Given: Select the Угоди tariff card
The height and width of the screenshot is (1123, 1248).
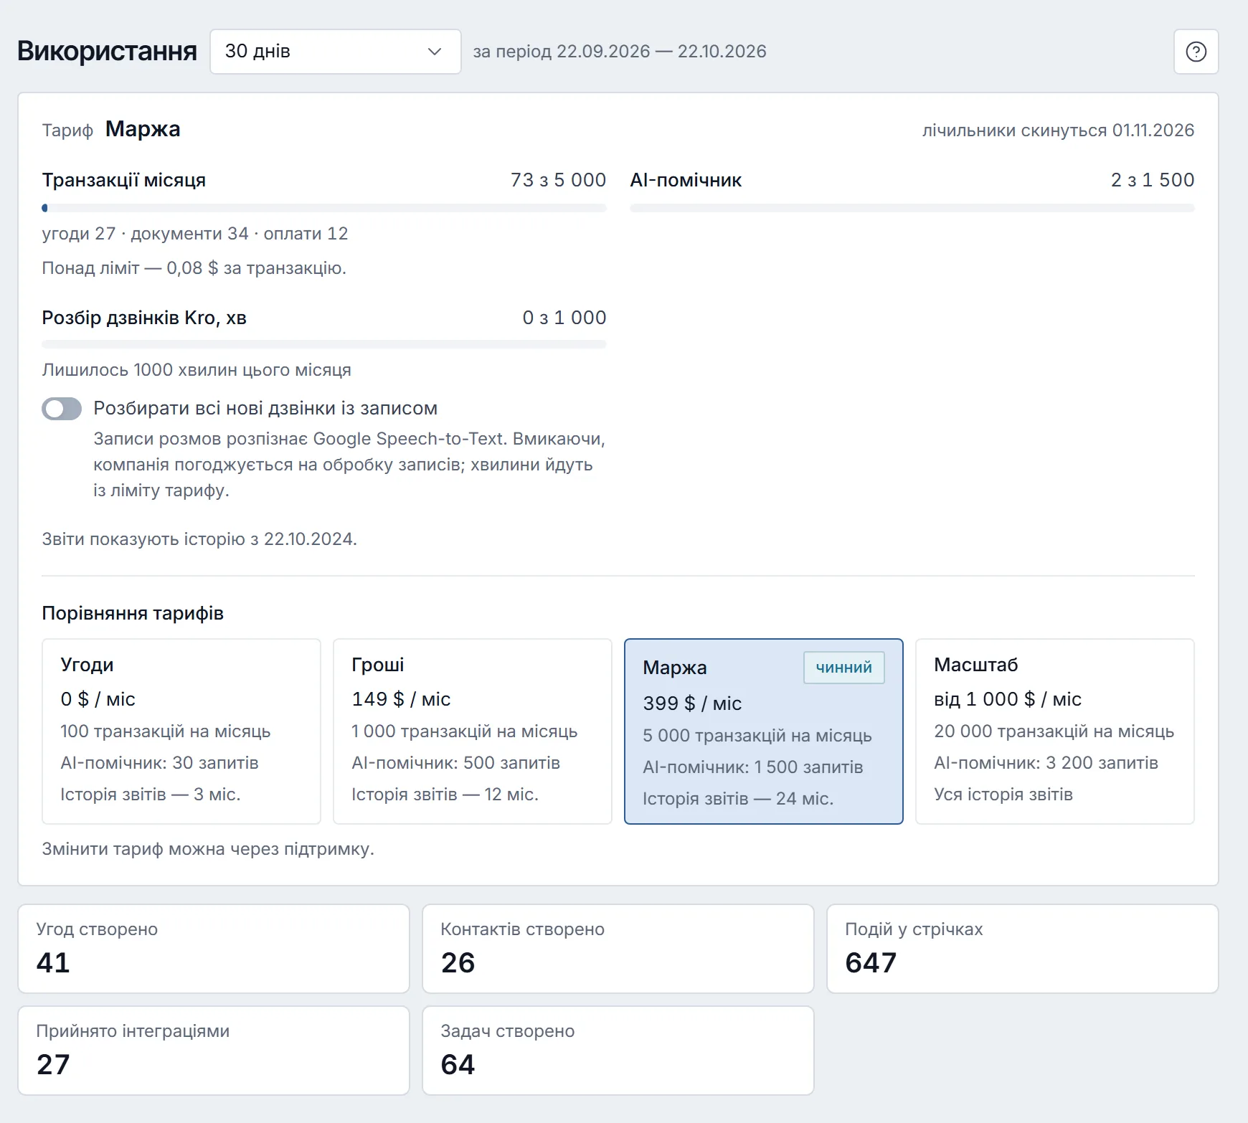Looking at the screenshot, I should (181, 731).
